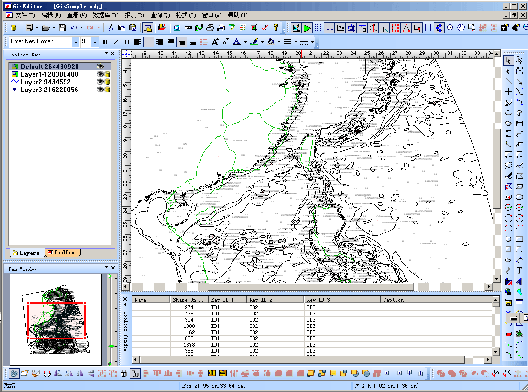
Task: Click the green zoom slider handle in Pan Window
Action: 111,346
